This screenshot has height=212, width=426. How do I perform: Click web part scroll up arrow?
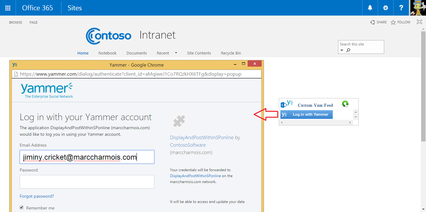click(356, 112)
